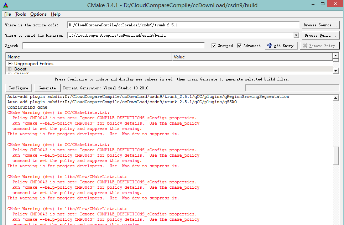Screen dimensions: 344x225
Task: Open the Options menu
Action: click(x=38, y=14)
